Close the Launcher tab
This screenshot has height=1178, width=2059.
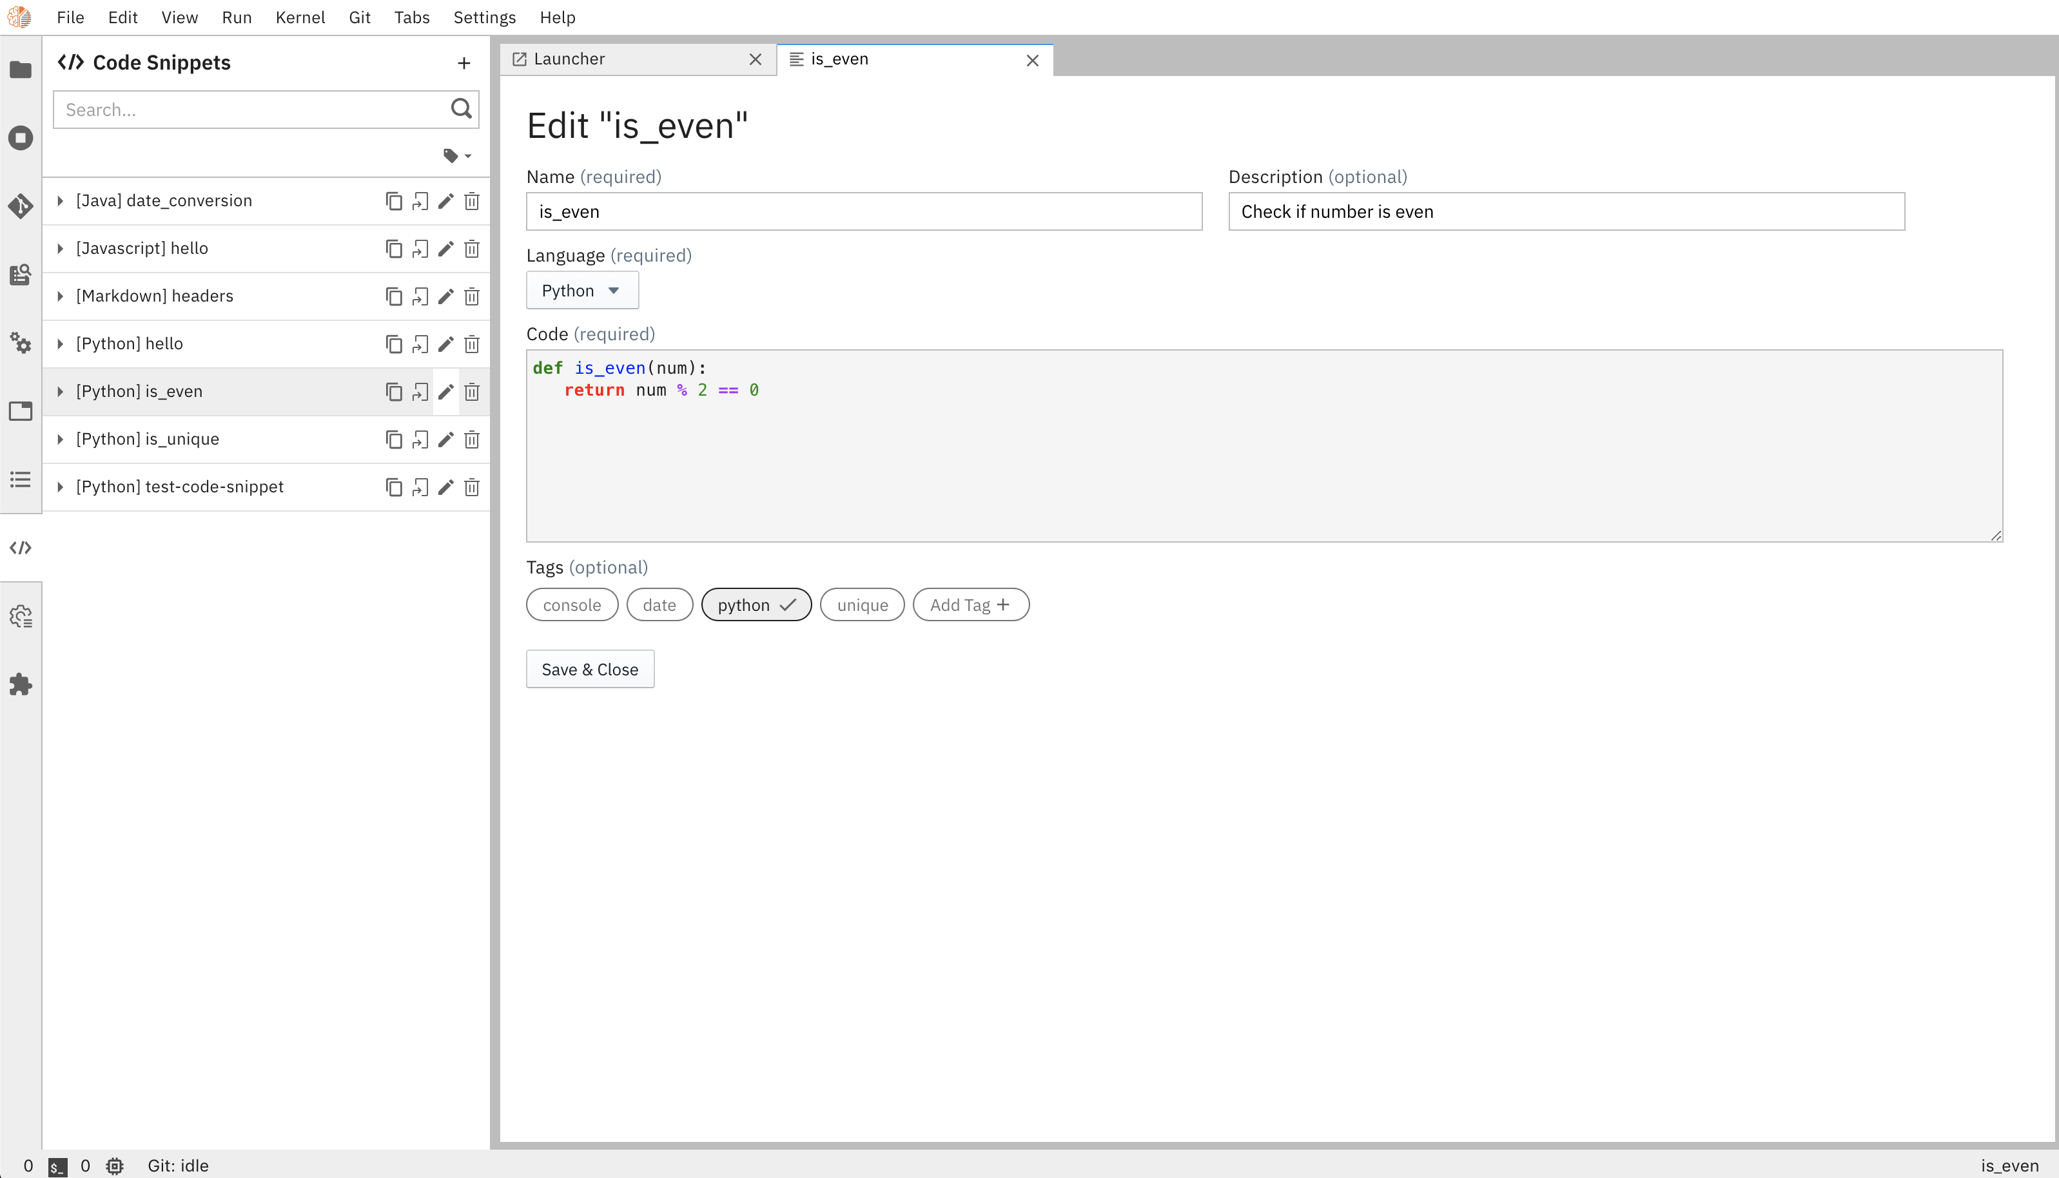coord(755,60)
